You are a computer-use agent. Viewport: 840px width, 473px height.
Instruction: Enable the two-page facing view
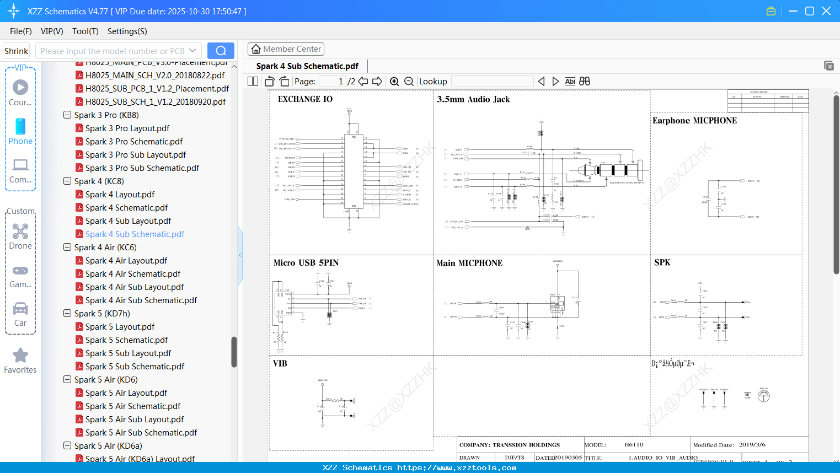[x=252, y=80]
